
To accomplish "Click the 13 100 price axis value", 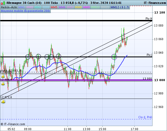I will pyautogui.click(x=159, y=12).
